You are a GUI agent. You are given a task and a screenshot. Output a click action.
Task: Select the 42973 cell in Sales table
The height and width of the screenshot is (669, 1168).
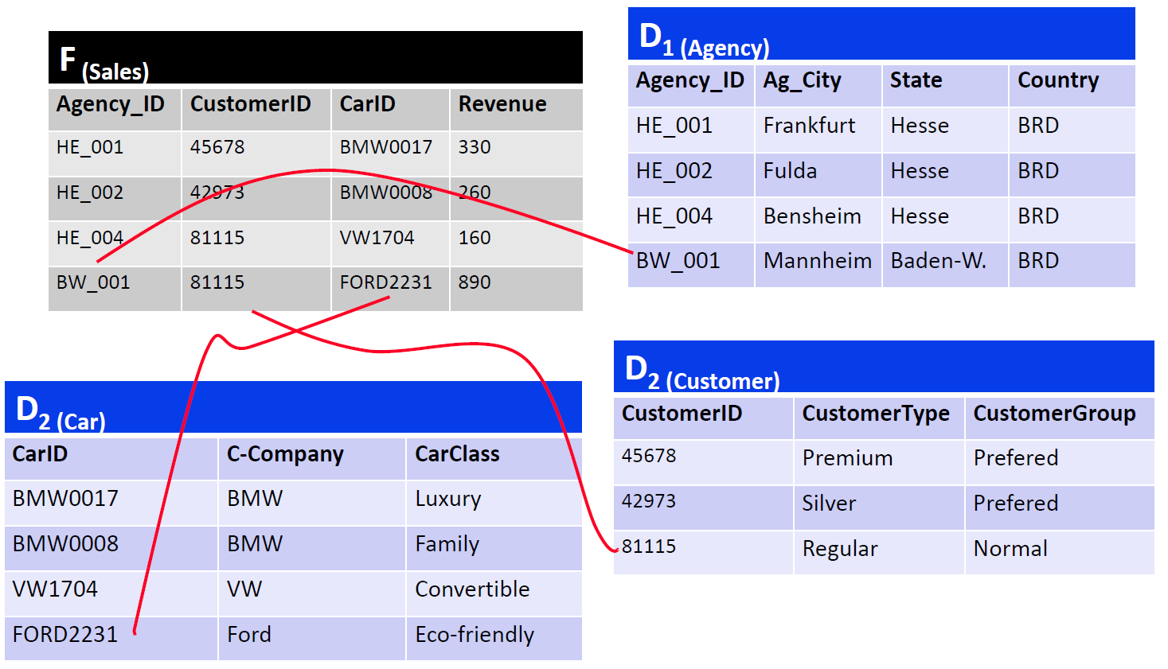[217, 193]
